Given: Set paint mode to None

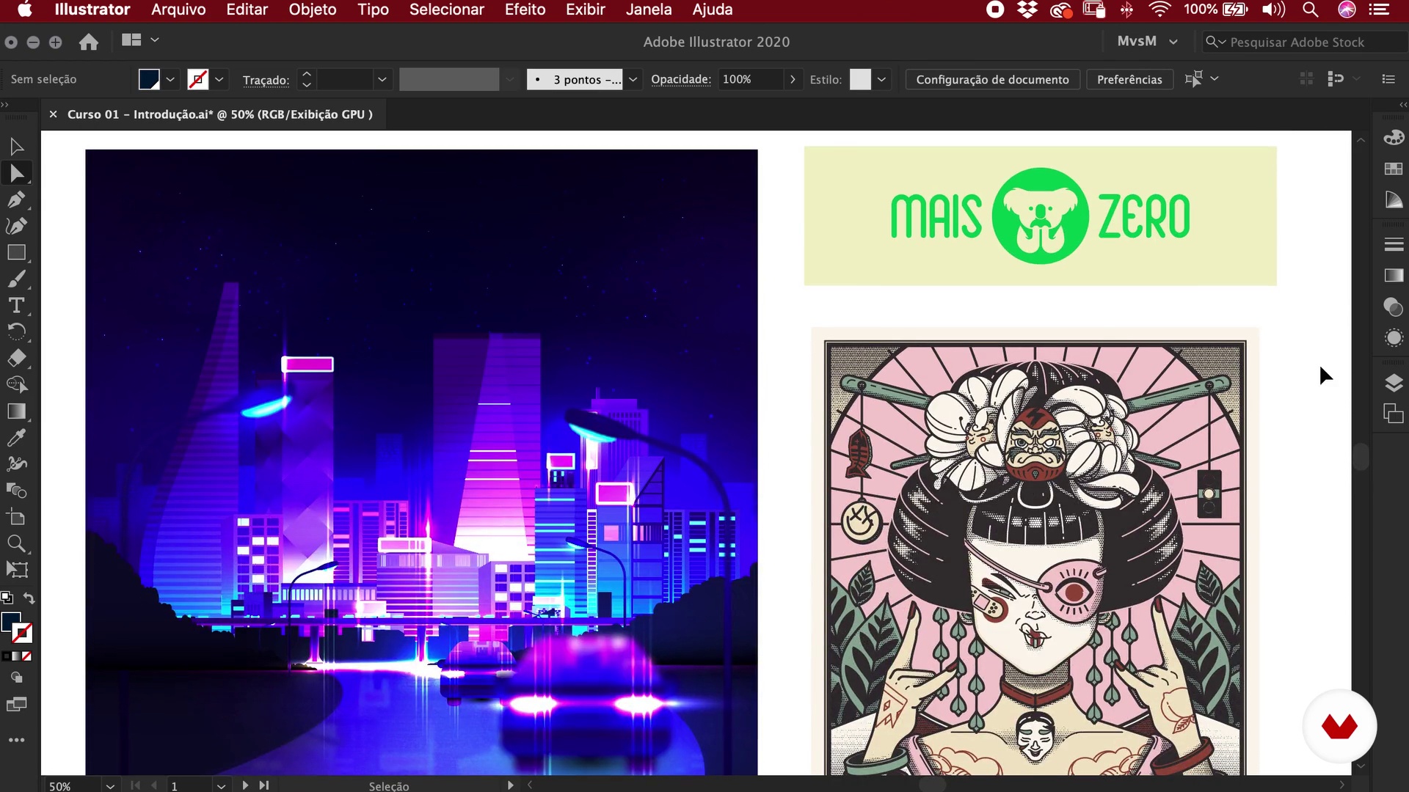Looking at the screenshot, I should click(27, 656).
